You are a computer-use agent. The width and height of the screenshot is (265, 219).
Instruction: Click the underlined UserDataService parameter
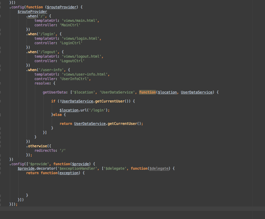[x=197, y=92]
